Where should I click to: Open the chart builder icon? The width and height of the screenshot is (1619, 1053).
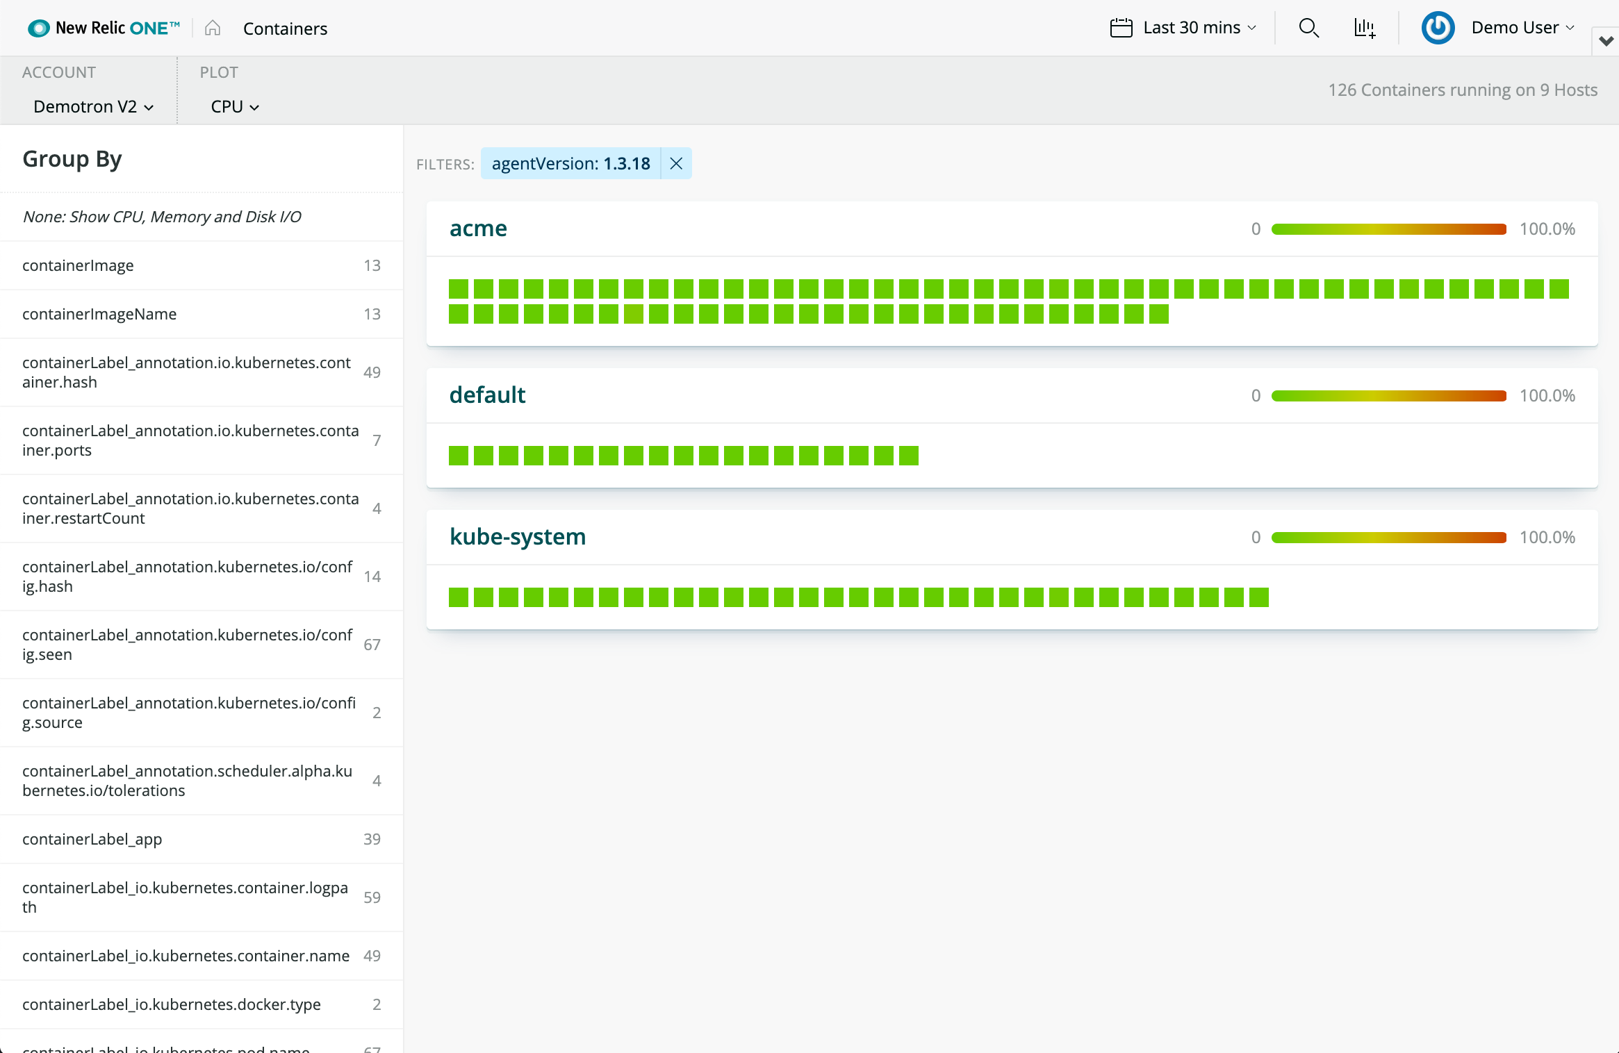[x=1365, y=28]
